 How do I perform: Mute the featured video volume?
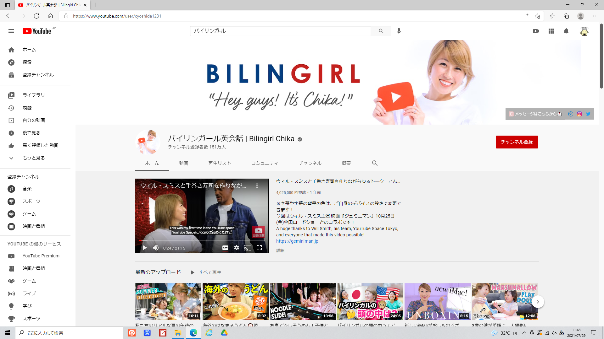[156, 248]
